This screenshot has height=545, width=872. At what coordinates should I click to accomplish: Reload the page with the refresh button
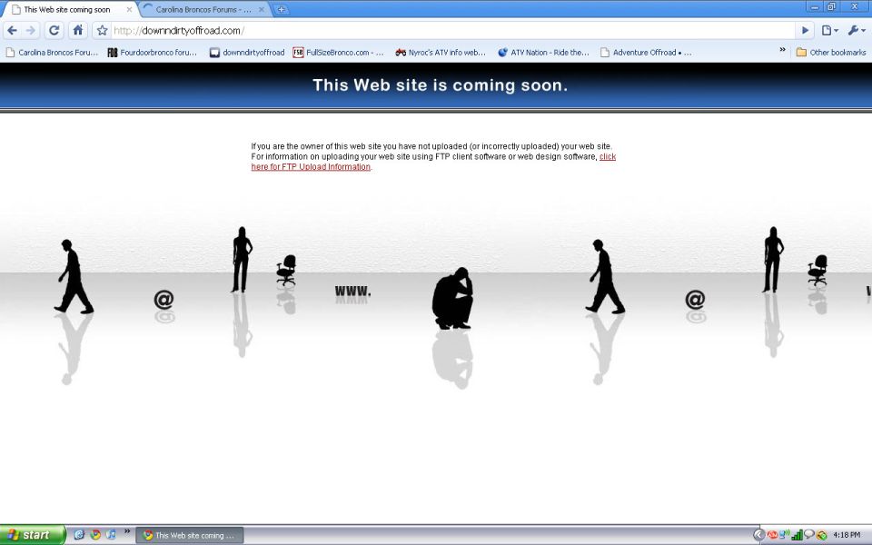(54, 31)
